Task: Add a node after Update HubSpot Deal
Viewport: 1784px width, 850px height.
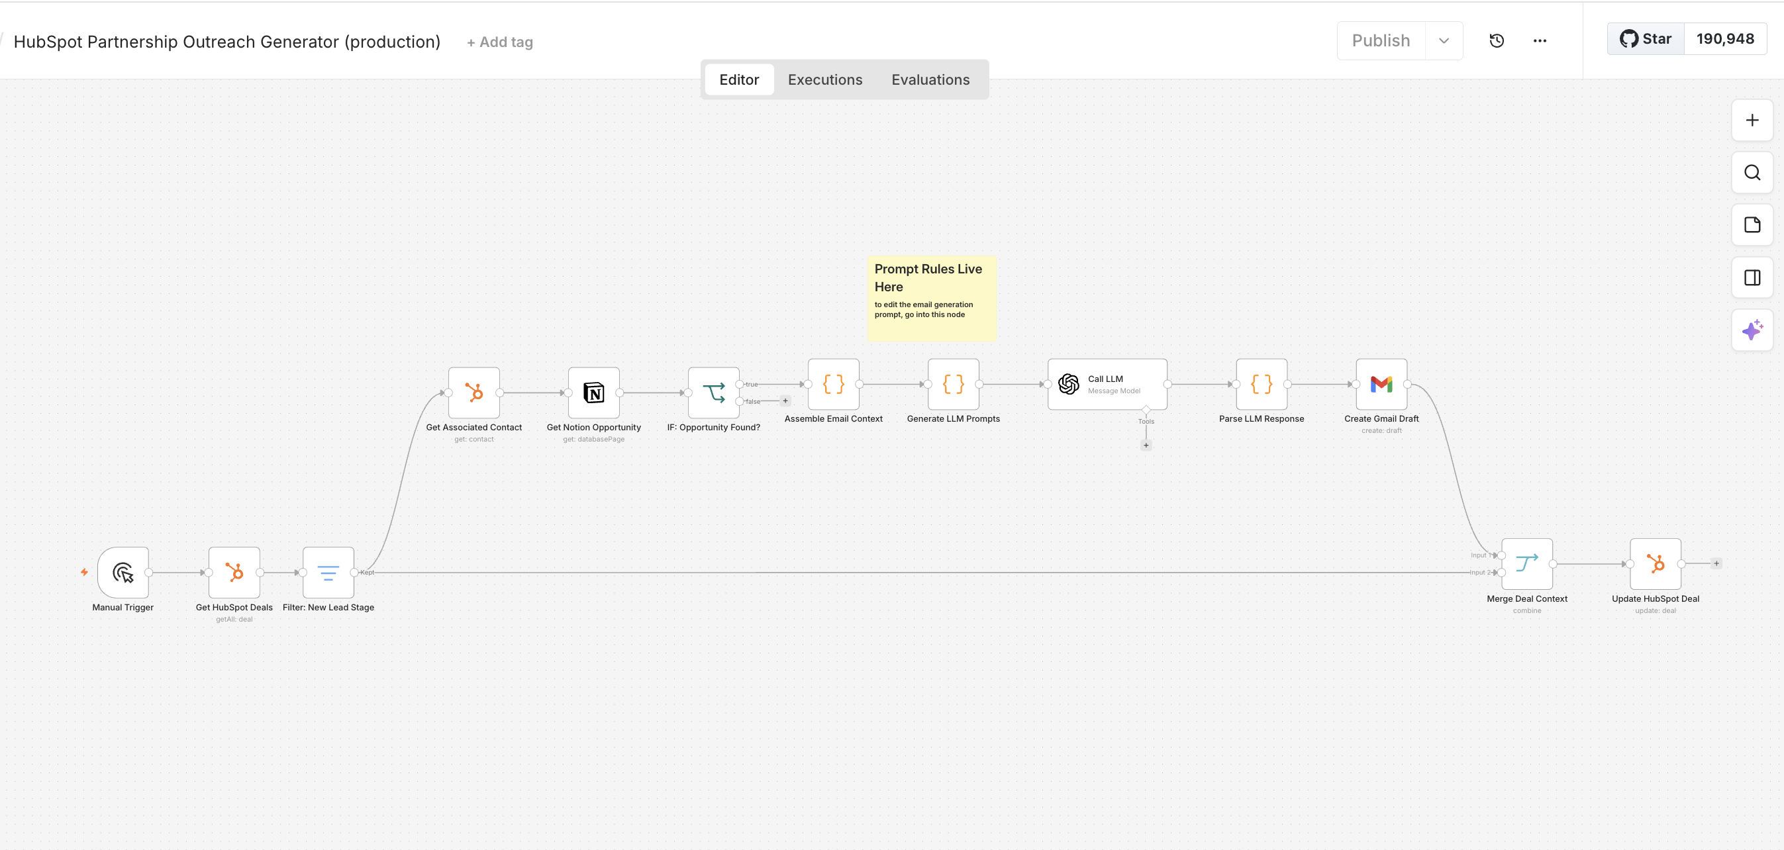Action: pyautogui.click(x=1716, y=563)
